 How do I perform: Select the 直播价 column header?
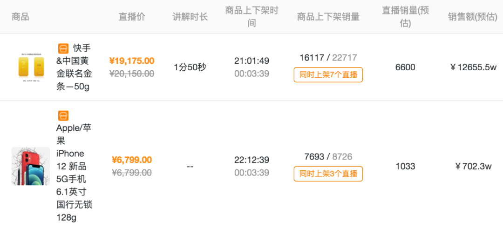click(x=132, y=17)
